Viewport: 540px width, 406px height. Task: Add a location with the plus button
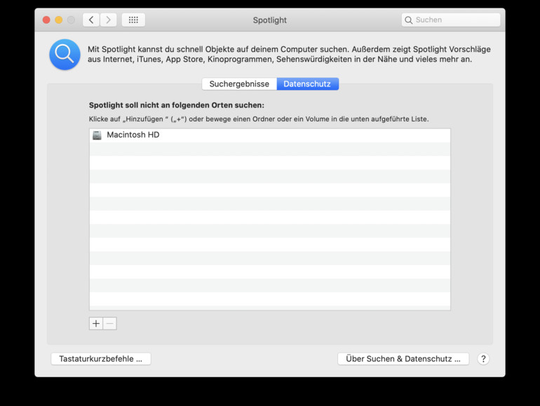coord(96,324)
